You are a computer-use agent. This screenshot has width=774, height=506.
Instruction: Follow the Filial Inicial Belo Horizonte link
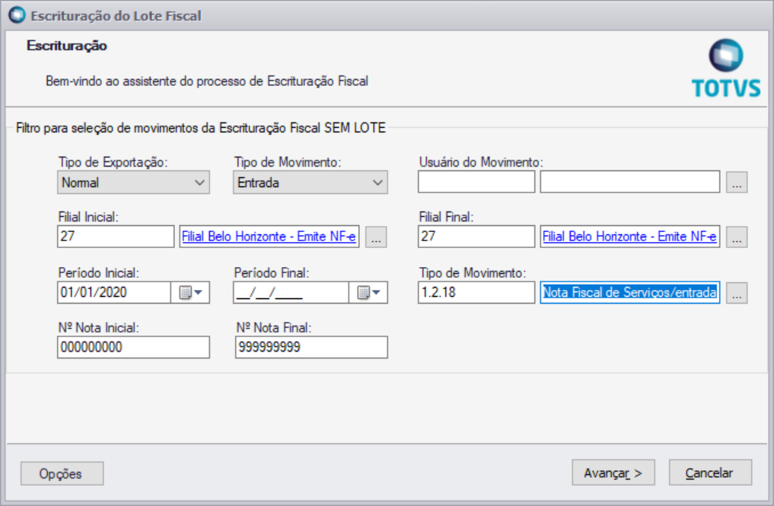click(x=269, y=237)
